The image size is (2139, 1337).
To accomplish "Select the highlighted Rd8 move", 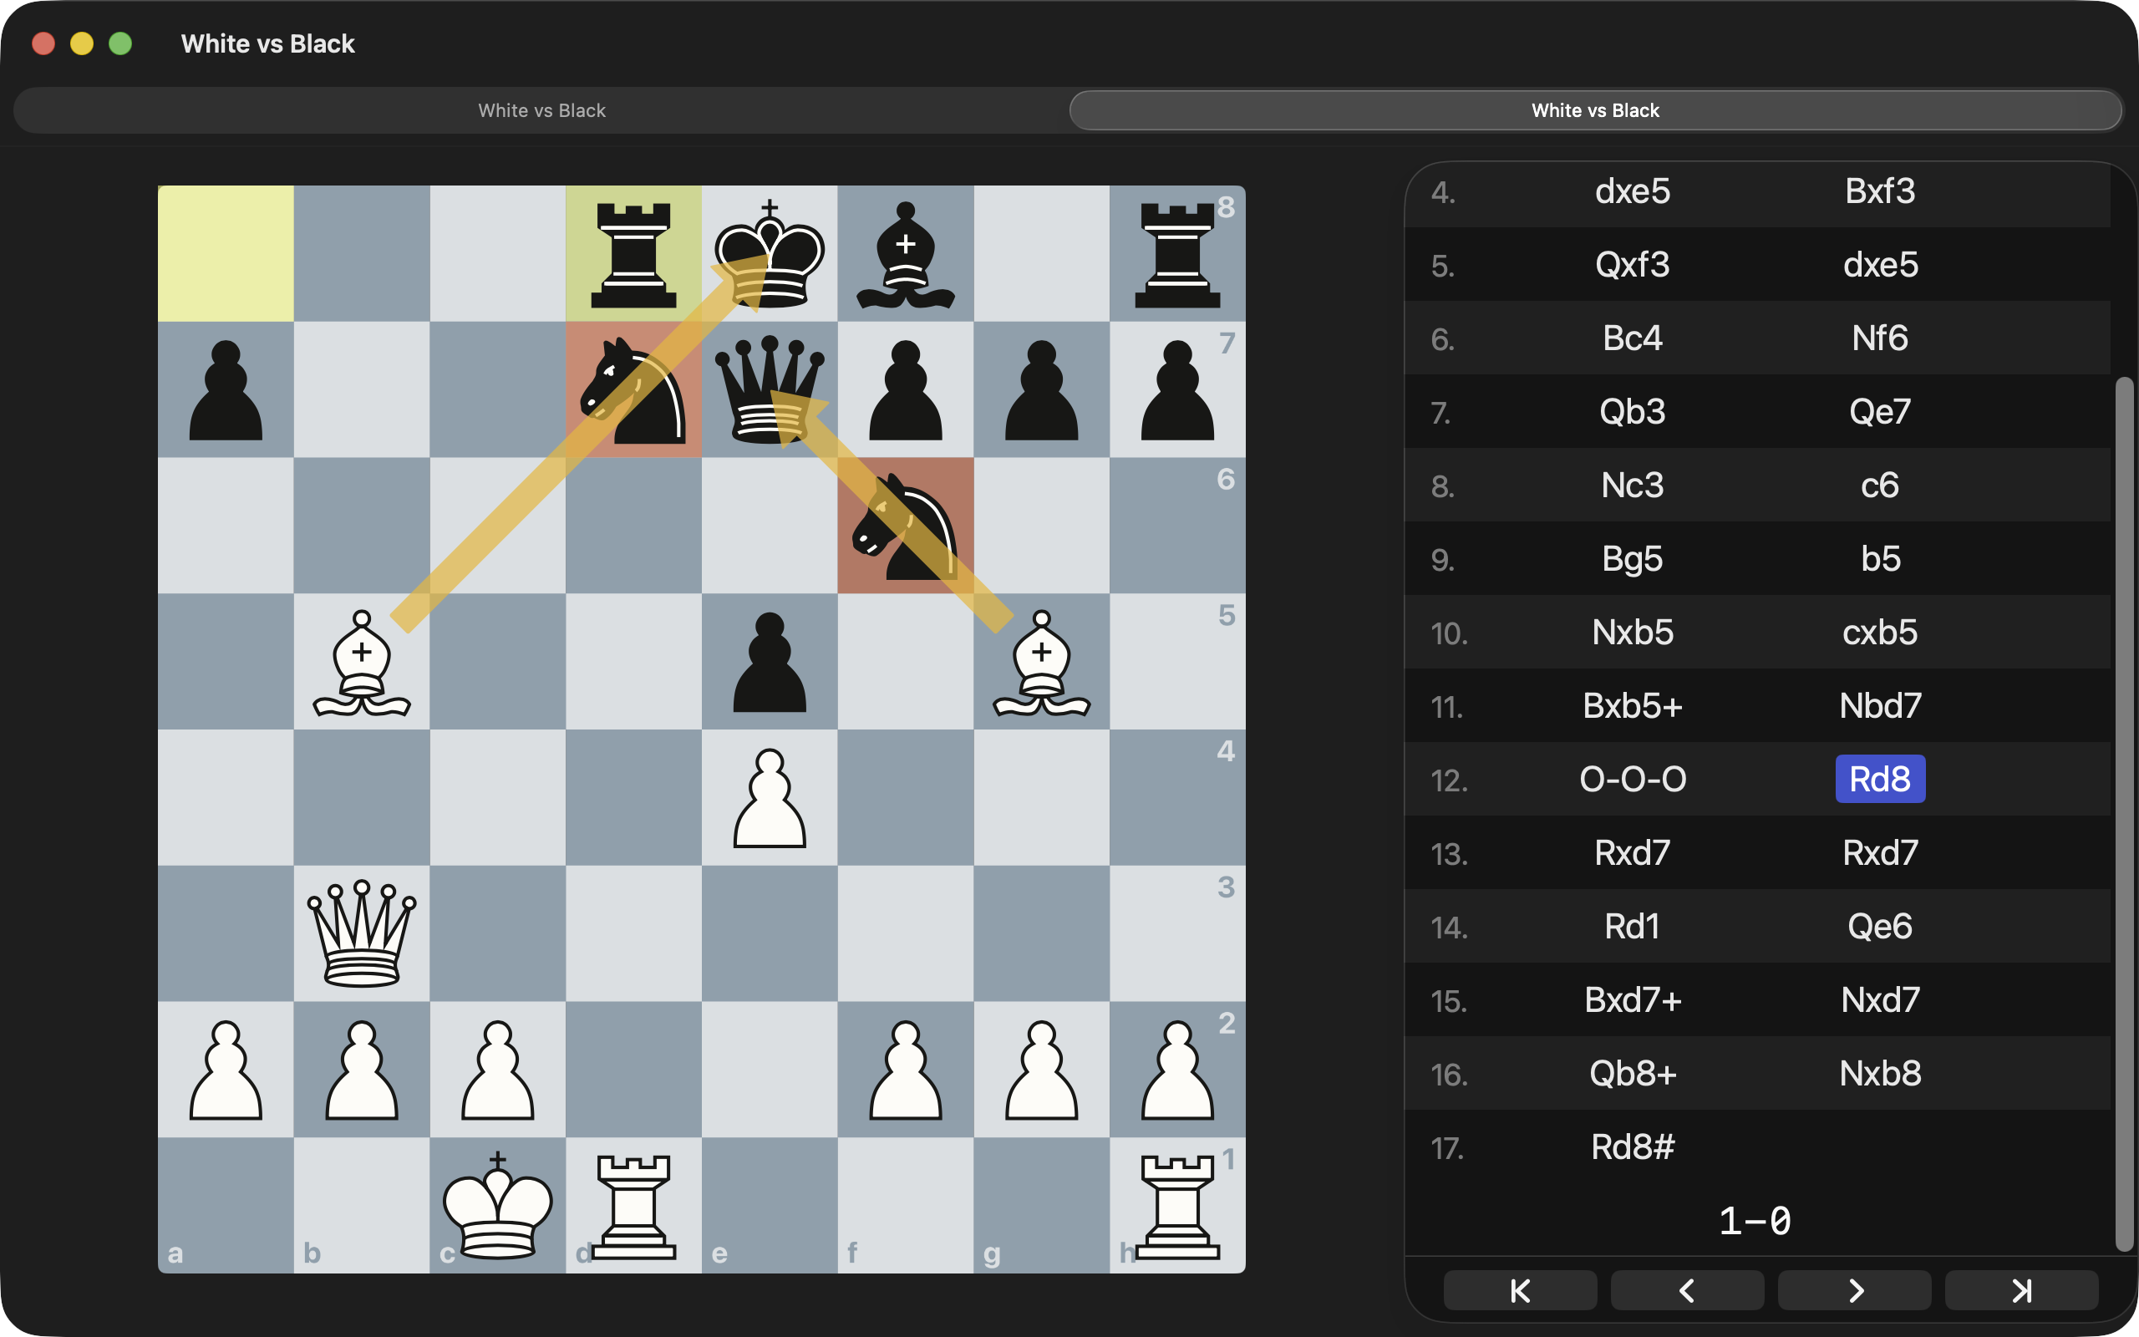I will [1879, 779].
